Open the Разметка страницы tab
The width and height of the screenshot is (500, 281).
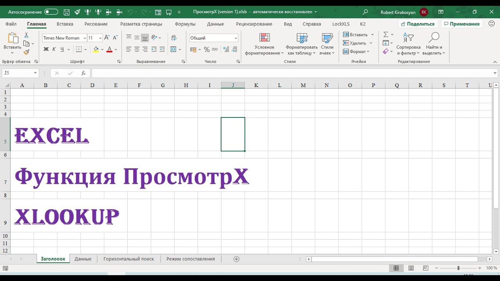(x=141, y=24)
